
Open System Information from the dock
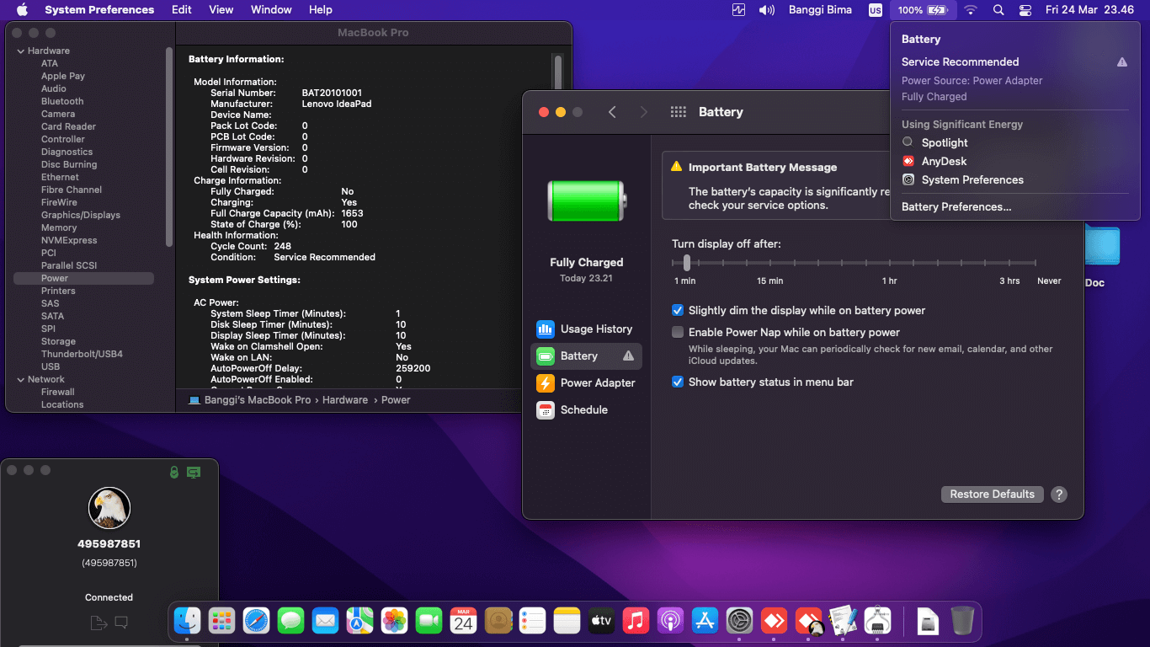tap(877, 622)
